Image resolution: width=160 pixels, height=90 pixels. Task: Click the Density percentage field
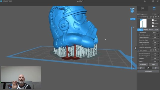[155, 58]
